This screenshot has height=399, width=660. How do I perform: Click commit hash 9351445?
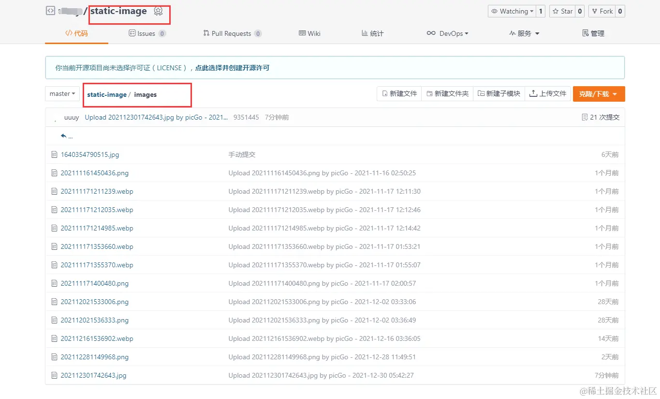click(246, 117)
